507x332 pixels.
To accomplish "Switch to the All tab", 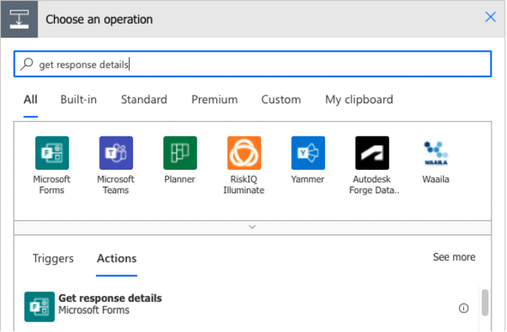I will pos(30,100).
